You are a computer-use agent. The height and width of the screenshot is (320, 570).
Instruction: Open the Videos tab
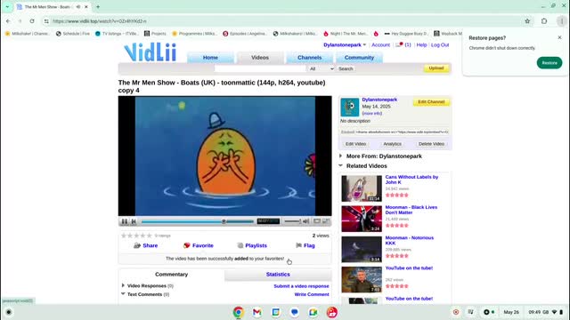click(x=260, y=57)
